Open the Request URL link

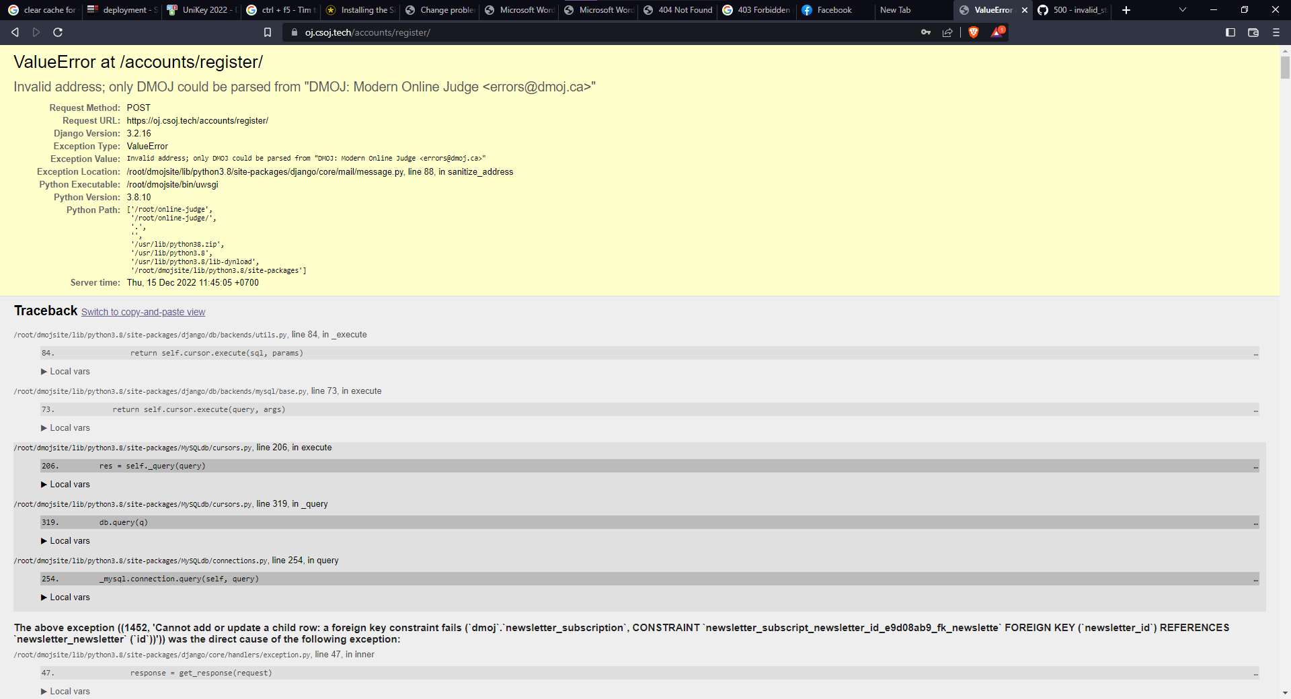click(x=197, y=120)
